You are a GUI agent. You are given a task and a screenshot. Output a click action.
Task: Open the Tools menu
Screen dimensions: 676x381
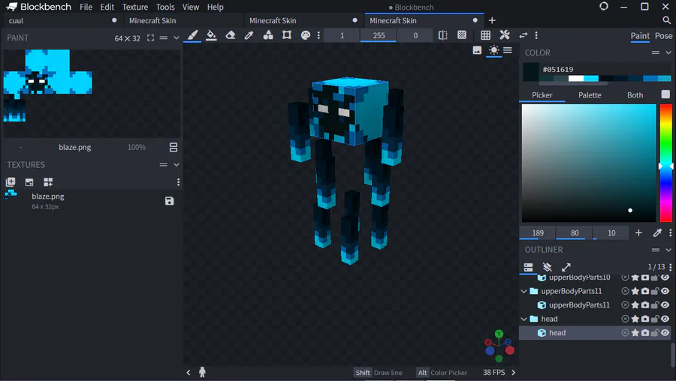click(x=165, y=7)
